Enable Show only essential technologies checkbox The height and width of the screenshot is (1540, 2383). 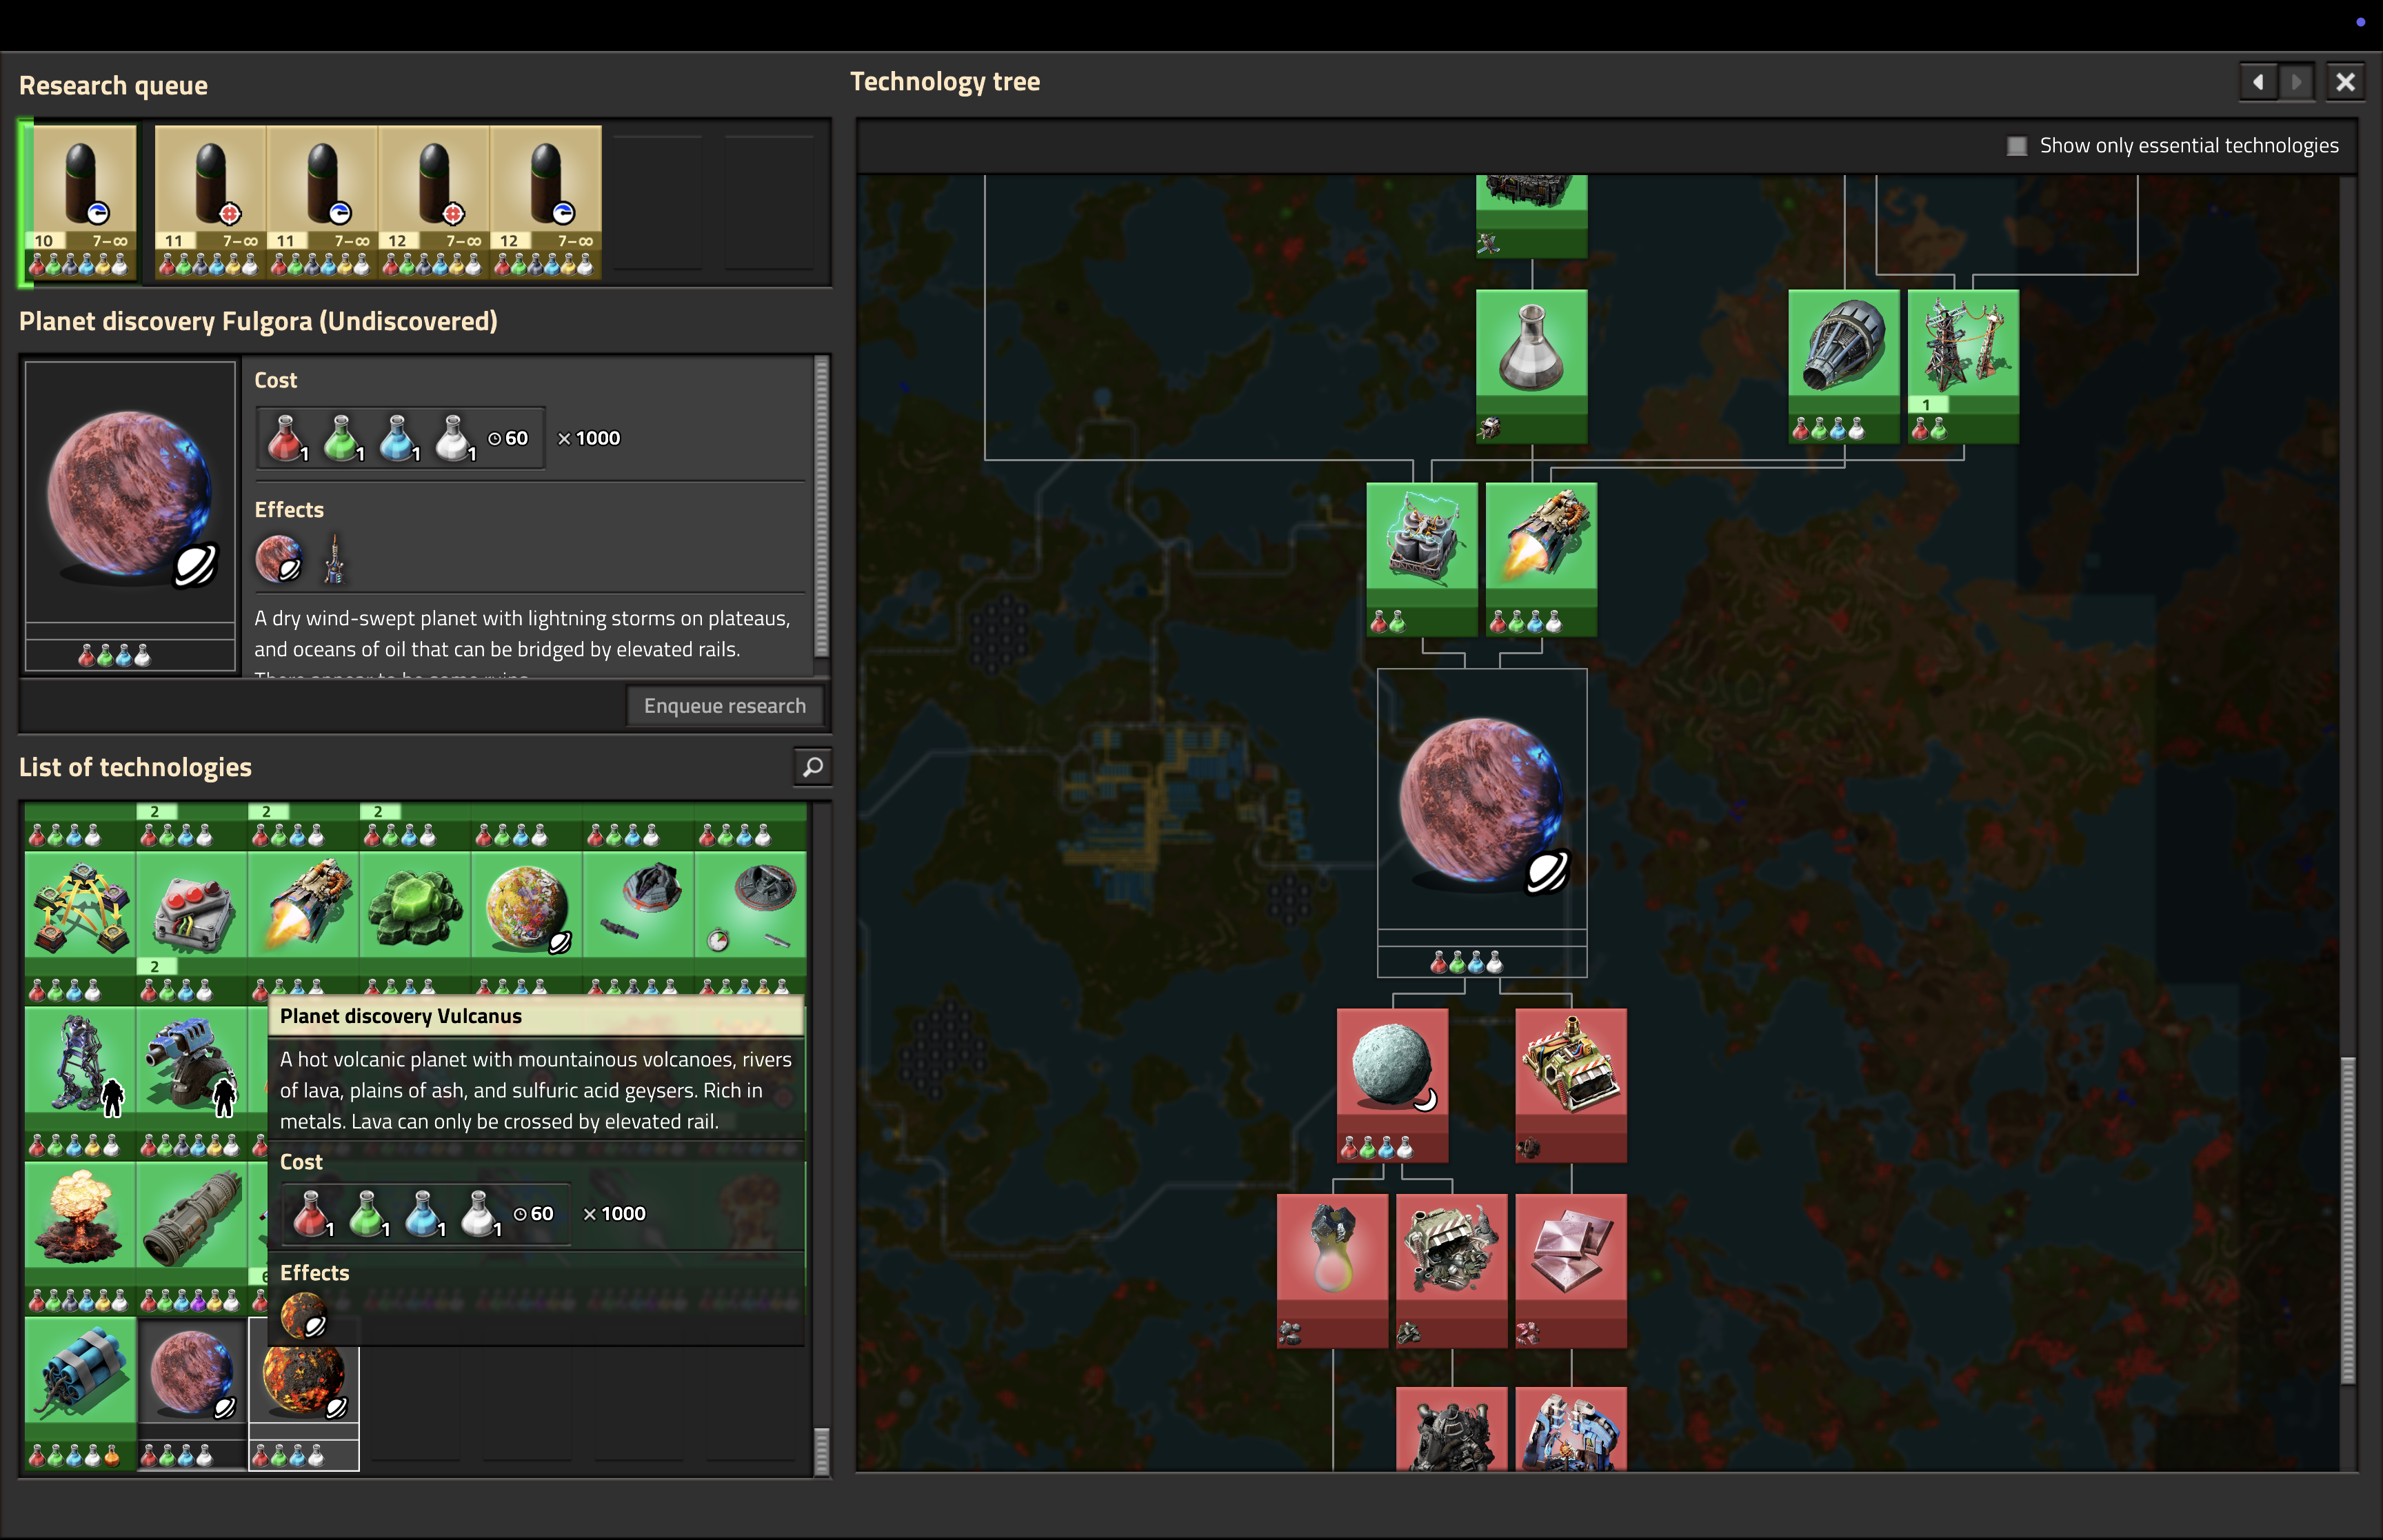click(x=2017, y=146)
